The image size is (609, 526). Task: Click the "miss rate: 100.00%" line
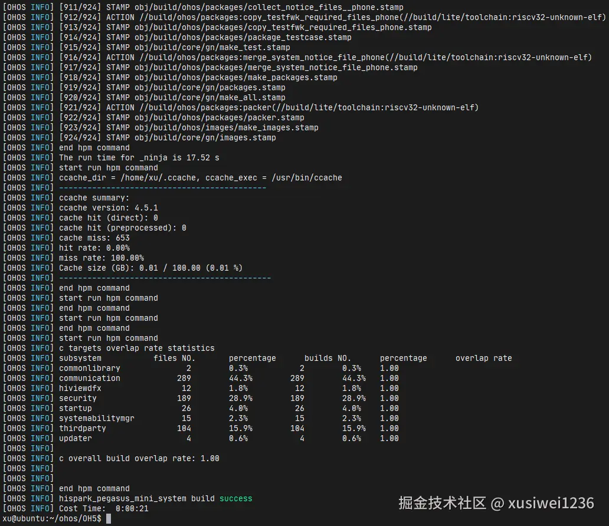pyautogui.click(x=101, y=258)
